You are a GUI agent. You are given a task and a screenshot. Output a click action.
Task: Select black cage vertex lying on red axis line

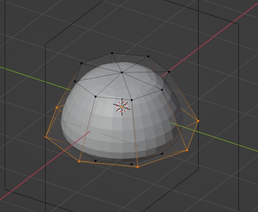(x=169, y=72)
